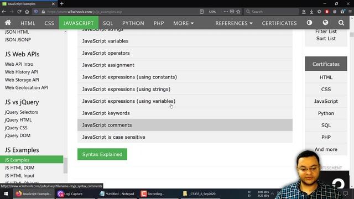Open the JavaScript assignment example

coord(185,65)
